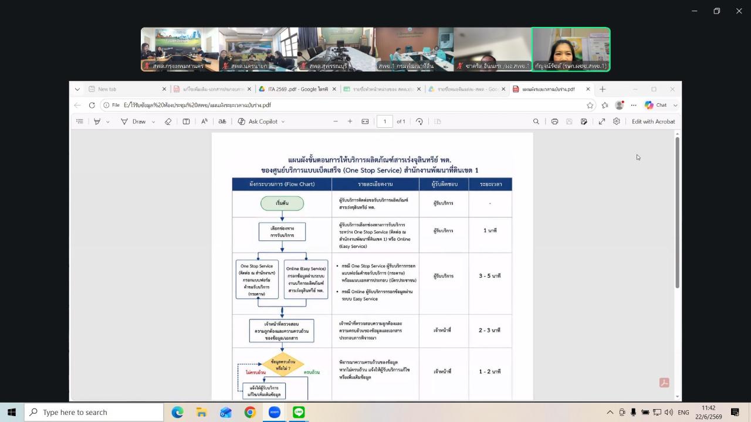
Task: Expand highlight tool color options
Action: click(x=108, y=121)
